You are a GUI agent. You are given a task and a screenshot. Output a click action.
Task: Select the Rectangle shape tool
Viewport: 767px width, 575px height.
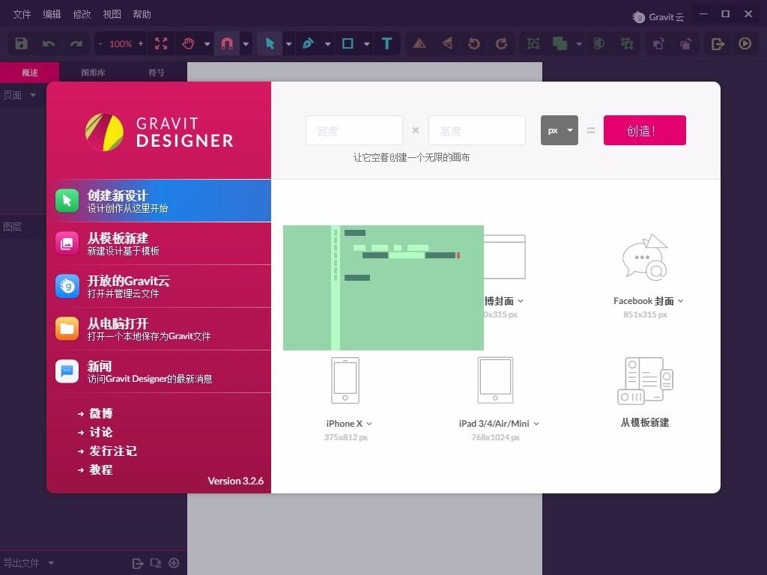(348, 43)
